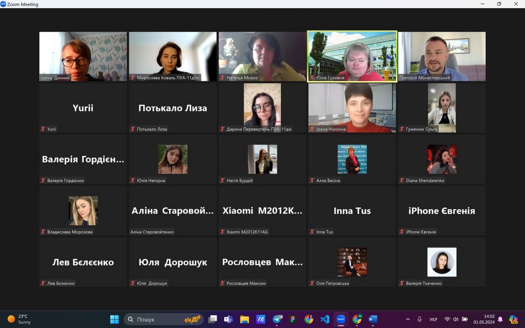Launch Microsoft Teams from taskbar
Image resolution: width=525 pixels, height=328 pixels.
click(x=228, y=319)
